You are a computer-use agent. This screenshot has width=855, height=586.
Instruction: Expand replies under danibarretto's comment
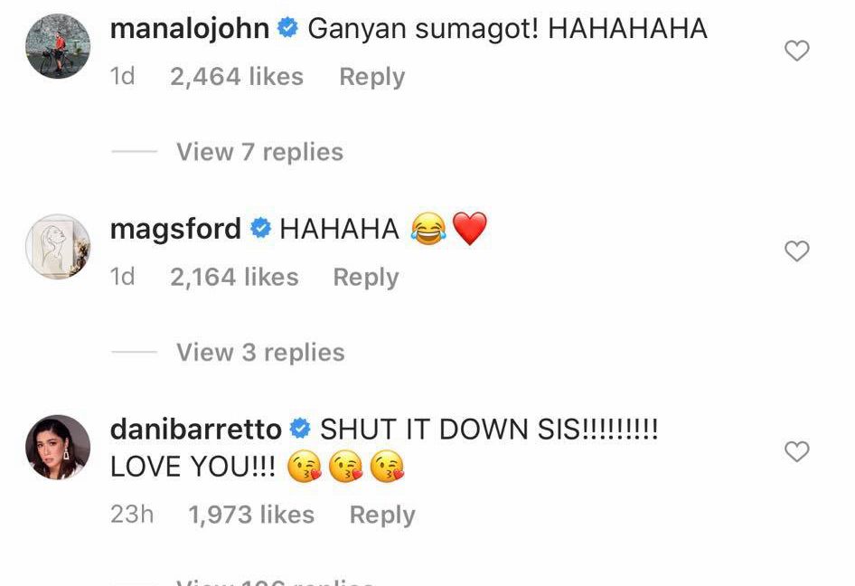[275, 581]
